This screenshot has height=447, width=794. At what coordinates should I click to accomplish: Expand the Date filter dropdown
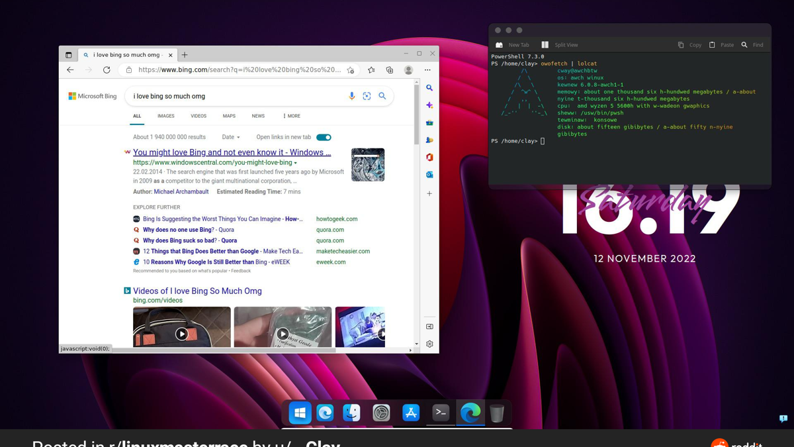click(231, 137)
